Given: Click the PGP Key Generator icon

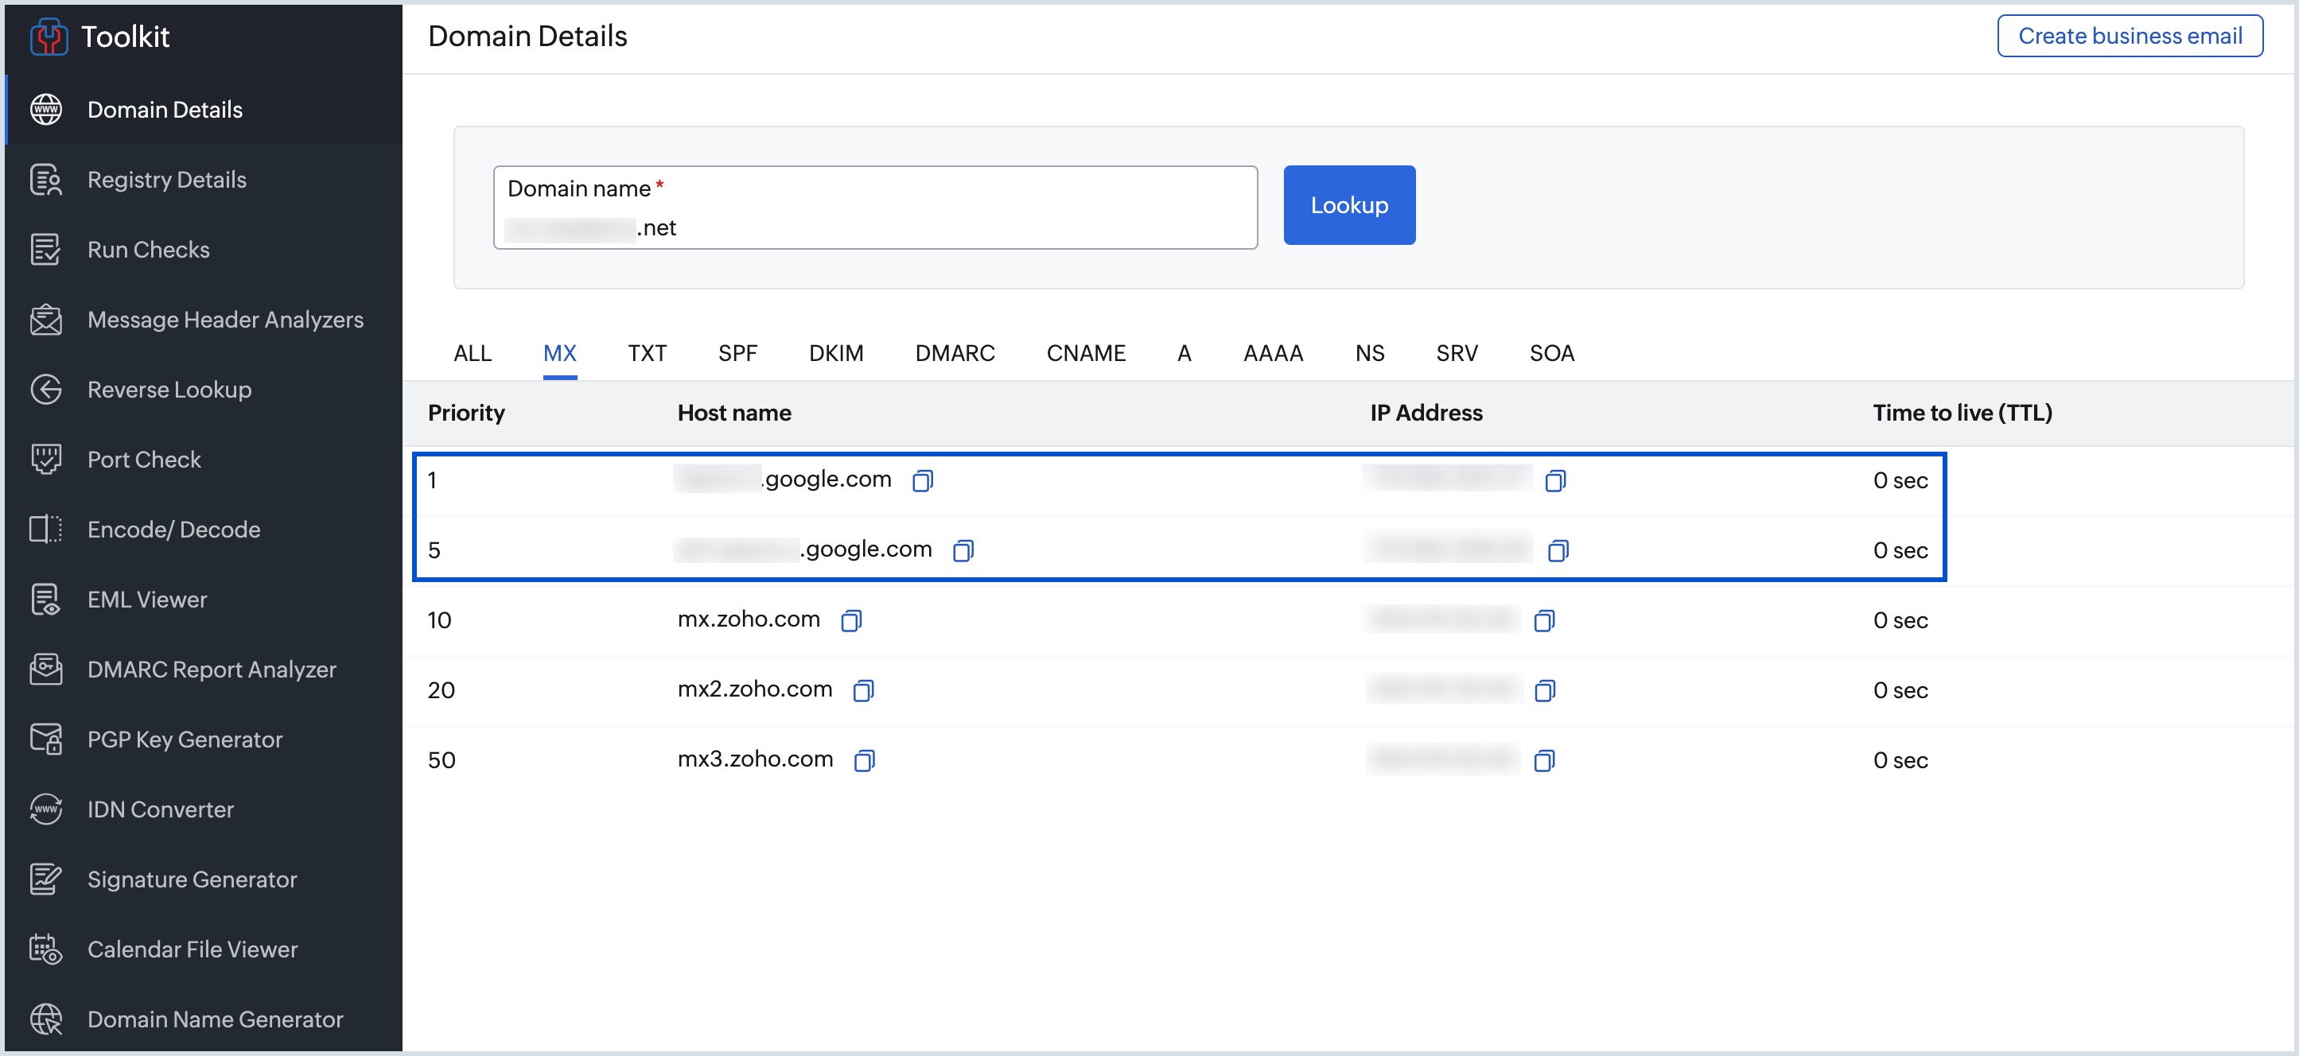Looking at the screenshot, I should click(45, 740).
